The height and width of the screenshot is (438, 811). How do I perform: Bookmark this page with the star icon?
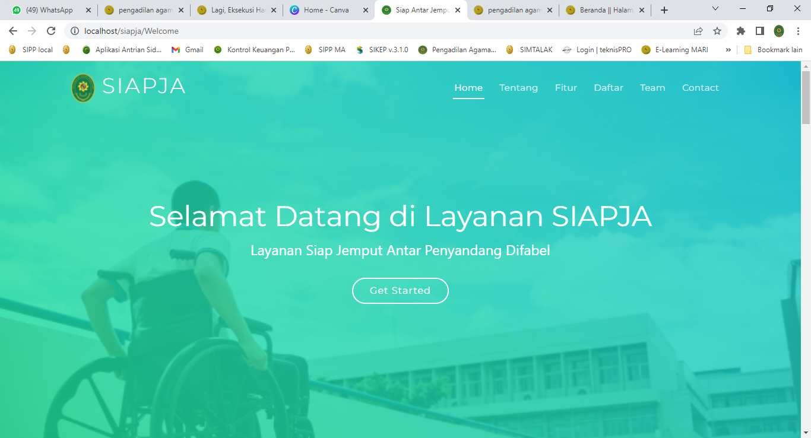pyautogui.click(x=717, y=31)
